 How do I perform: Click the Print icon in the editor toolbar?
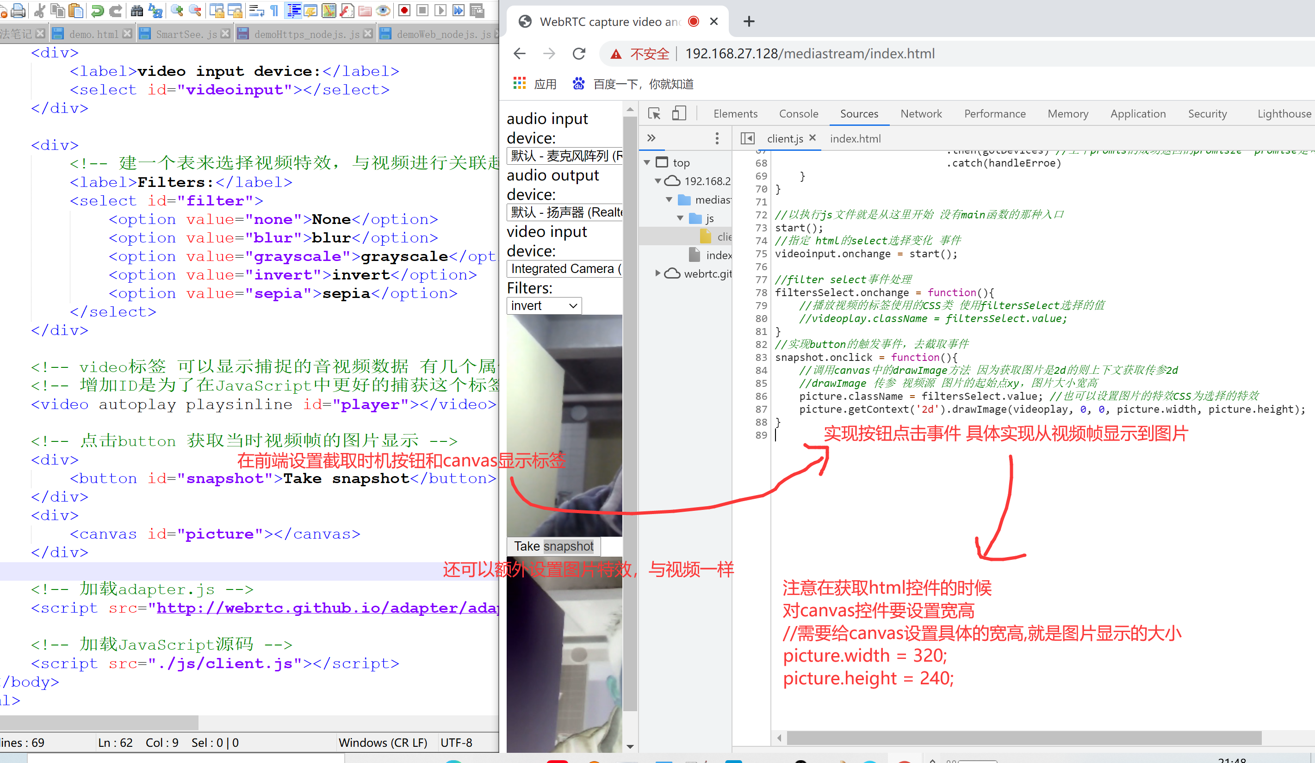(18, 10)
